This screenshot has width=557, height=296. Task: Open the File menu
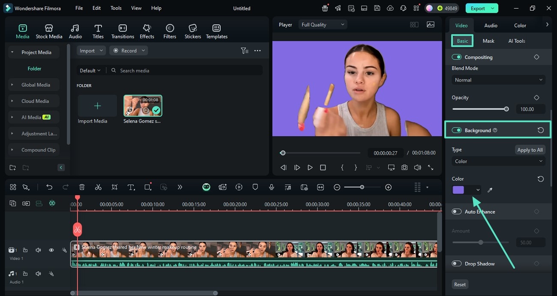pos(79,8)
